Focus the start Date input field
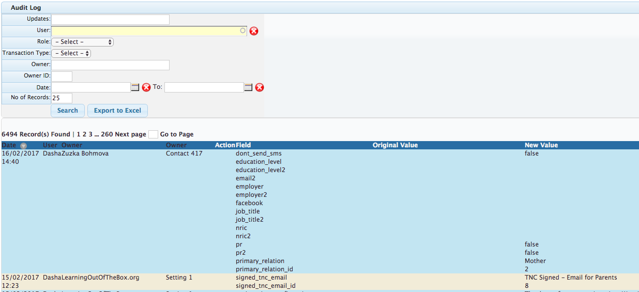This screenshot has width=639, height=292. pos(90,87)
